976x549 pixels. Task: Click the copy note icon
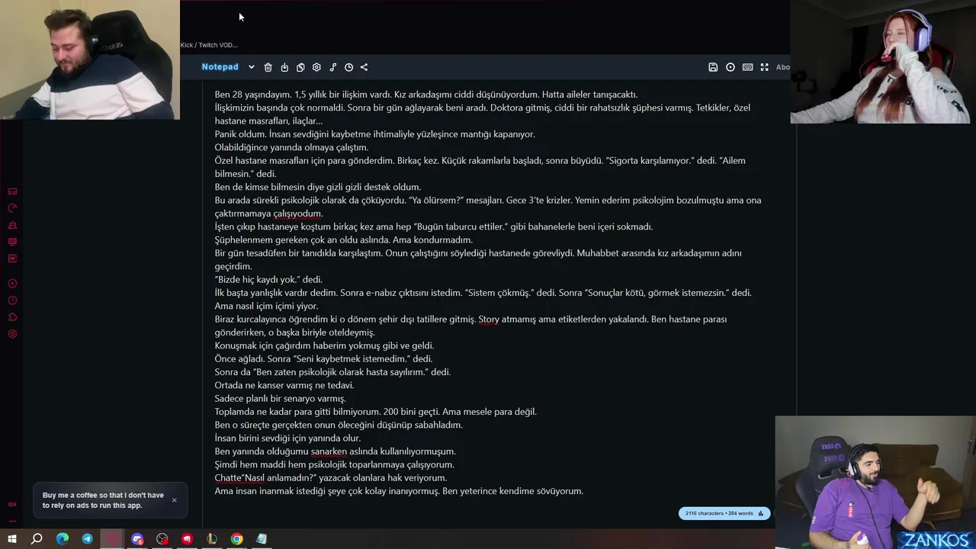[x=300, y=67]
